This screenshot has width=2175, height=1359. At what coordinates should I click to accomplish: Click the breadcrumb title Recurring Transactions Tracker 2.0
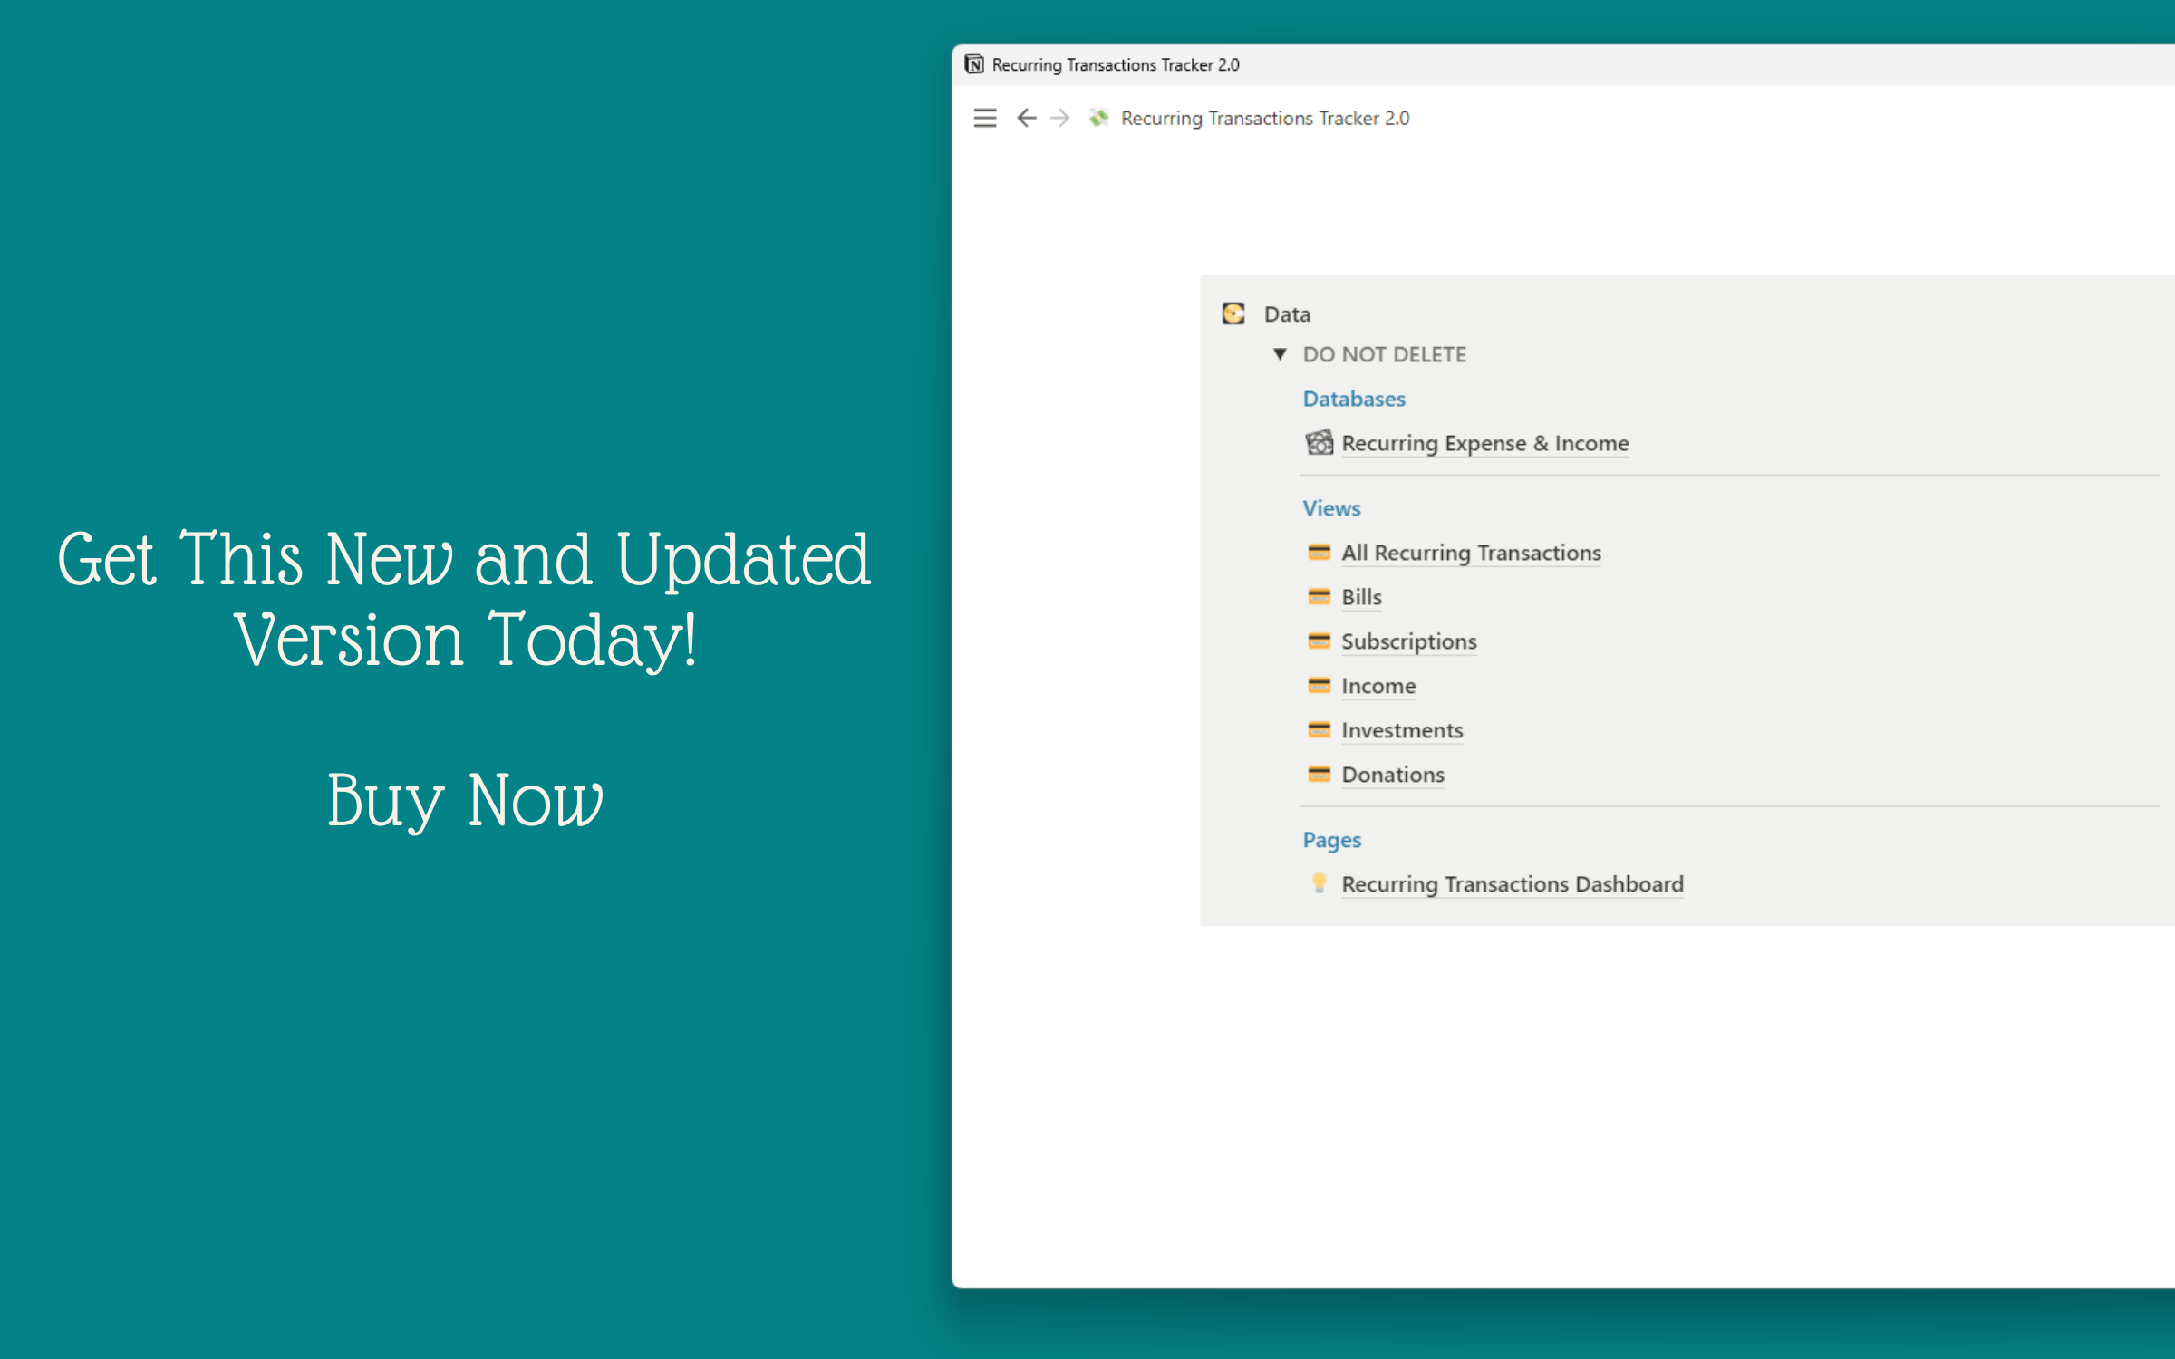(1264, 118)
